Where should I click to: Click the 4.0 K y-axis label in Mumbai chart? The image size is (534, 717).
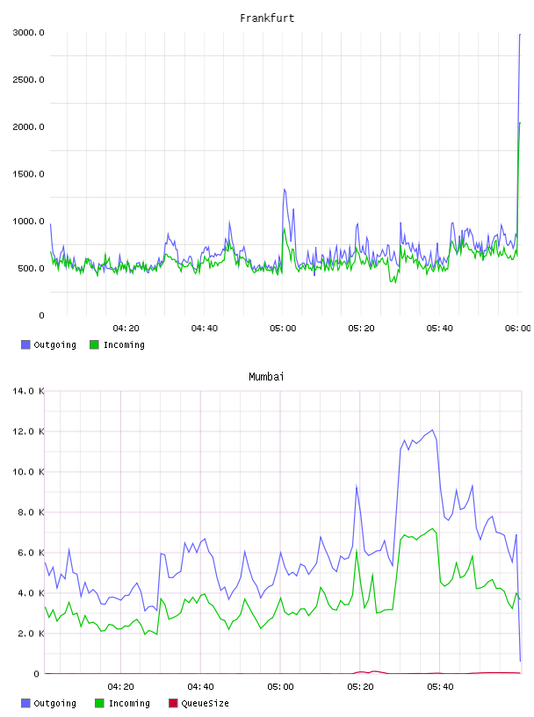[31, 593]
